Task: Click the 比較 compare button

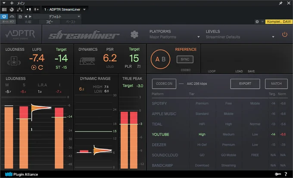Action: click(x=28, y=22)
